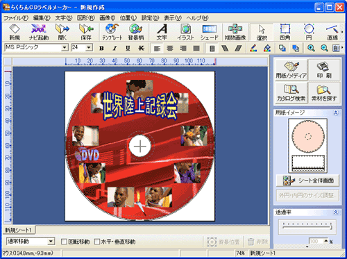Open the 位置(L) menu

128,18
